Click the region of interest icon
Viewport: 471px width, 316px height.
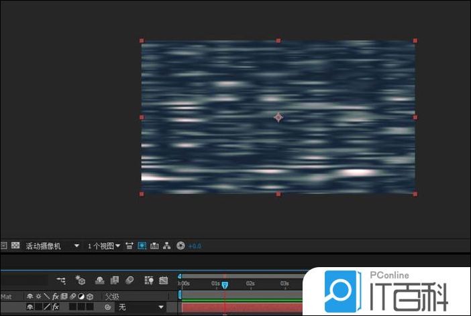point(3,246)
